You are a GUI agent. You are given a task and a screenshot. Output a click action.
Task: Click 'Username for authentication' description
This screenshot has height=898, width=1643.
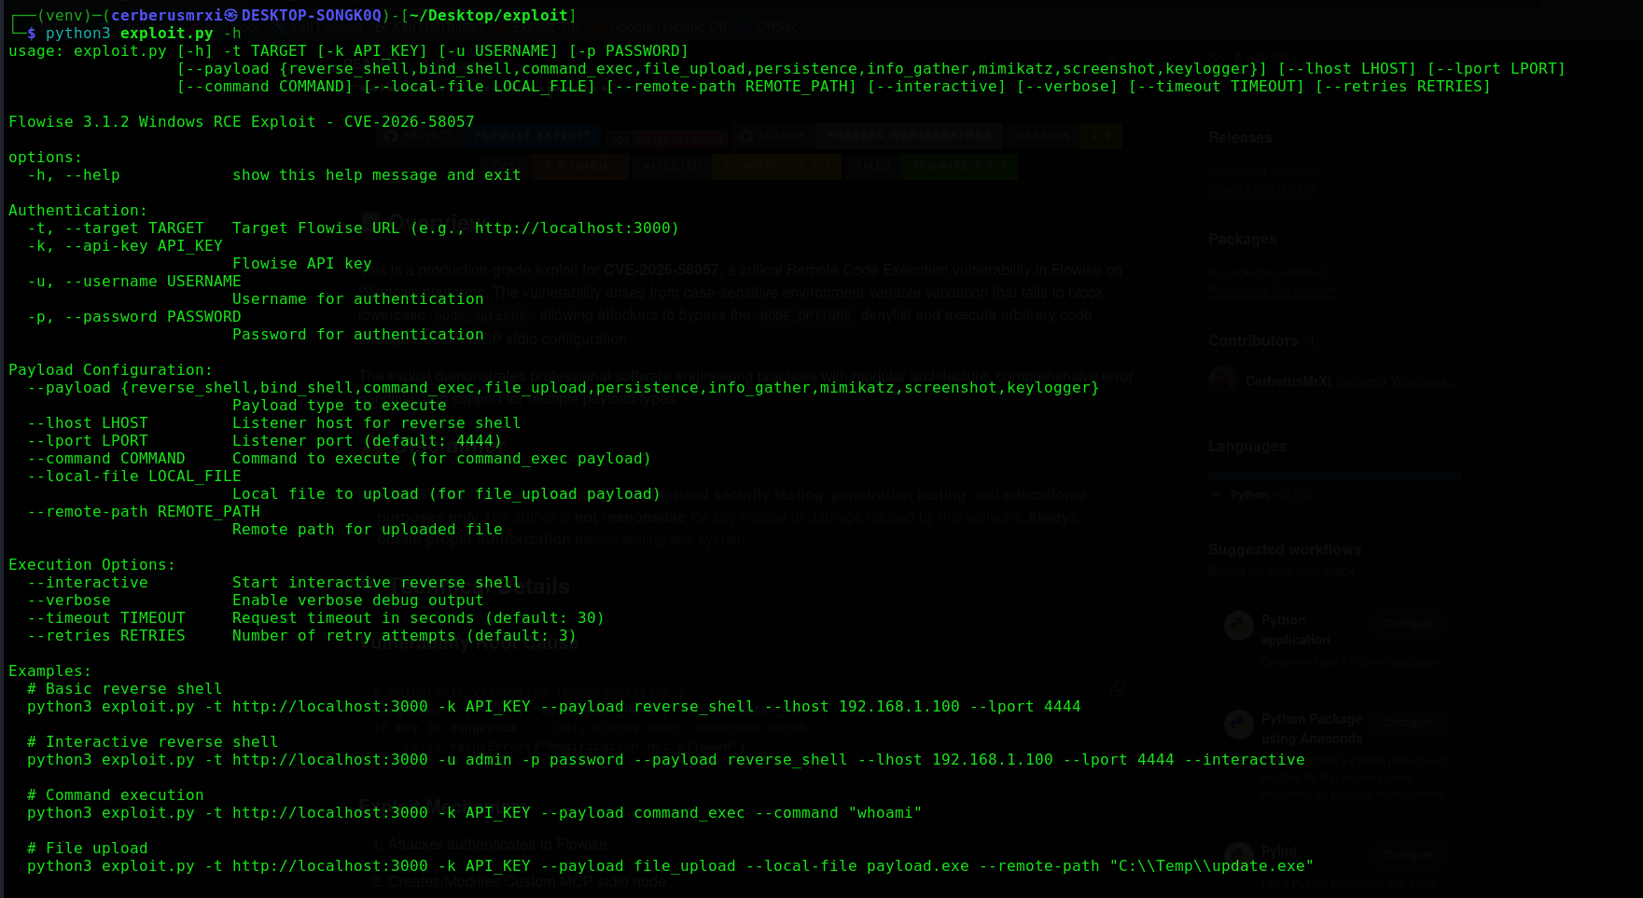[358, 299]
